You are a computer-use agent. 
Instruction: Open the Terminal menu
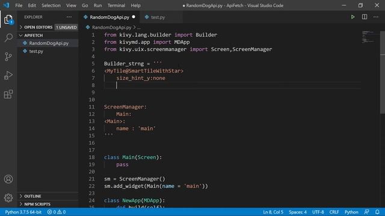point(116,5)
